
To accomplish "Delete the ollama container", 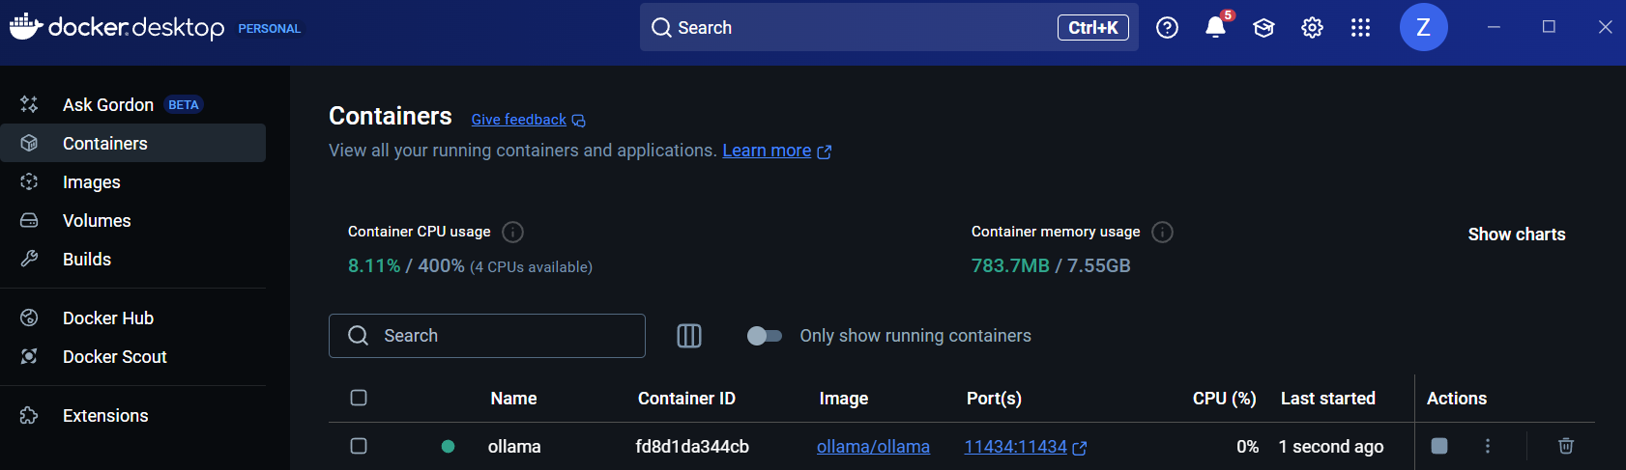I will pyautogui.click(x=1566, y=446).
